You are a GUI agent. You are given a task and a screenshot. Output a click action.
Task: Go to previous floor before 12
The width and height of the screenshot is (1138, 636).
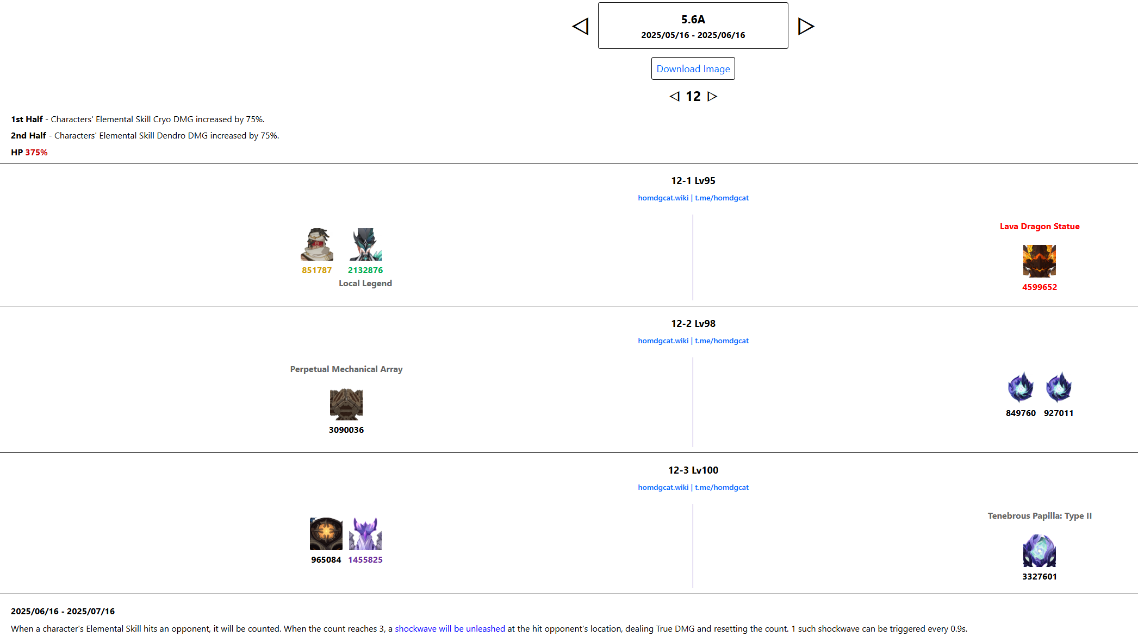click(675, 96)
